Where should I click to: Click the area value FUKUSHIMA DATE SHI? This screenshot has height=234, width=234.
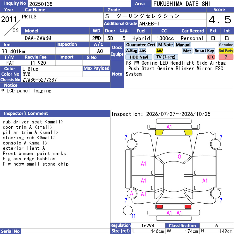182,4
